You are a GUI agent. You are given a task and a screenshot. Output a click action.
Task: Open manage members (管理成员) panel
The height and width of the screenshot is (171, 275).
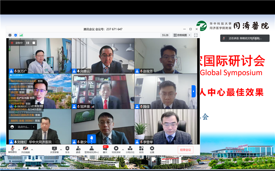pyautogui.click(x=92, y=148)
